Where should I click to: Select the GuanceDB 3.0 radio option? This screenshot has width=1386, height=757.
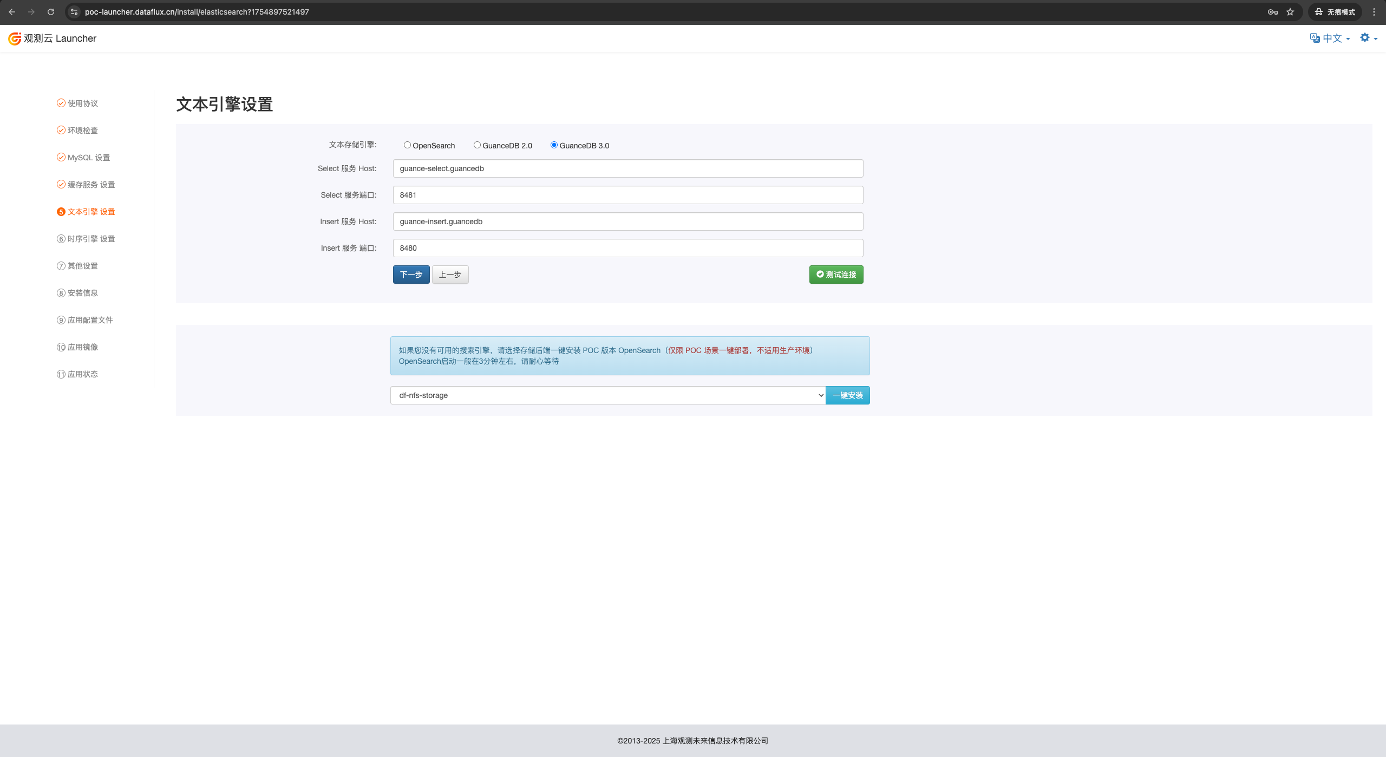tap(554, 145)
